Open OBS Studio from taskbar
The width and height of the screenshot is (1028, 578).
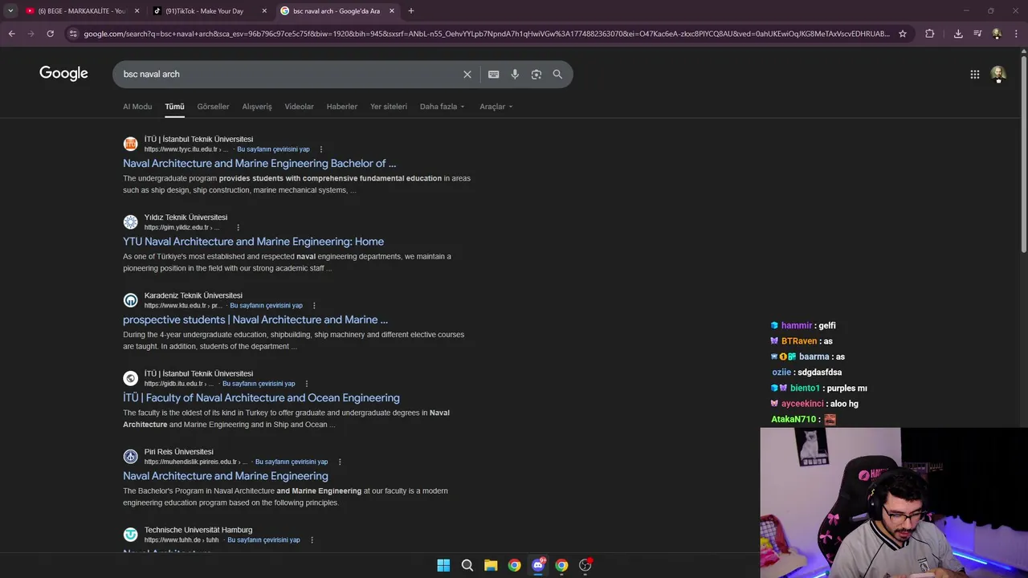click(x=585, y=565)
